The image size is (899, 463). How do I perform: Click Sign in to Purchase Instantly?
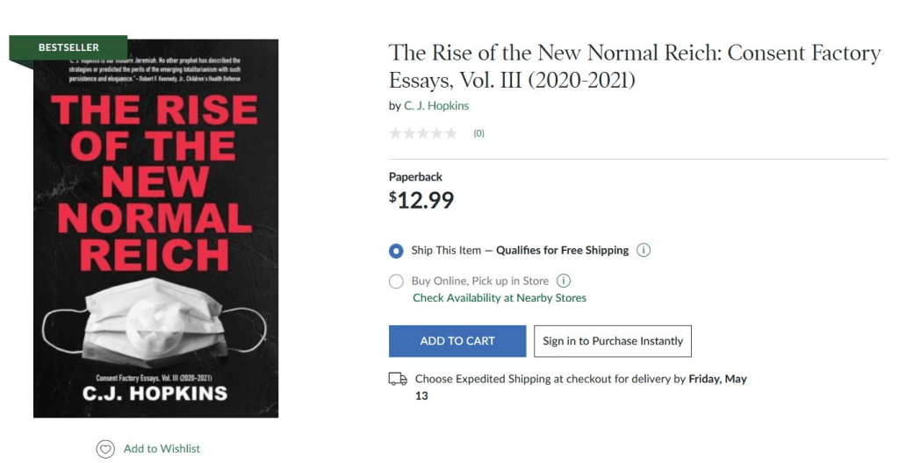(612, 341)
